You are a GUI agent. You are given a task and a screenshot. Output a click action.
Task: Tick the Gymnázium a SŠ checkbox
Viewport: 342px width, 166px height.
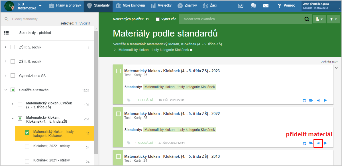[x=13, y=76]
